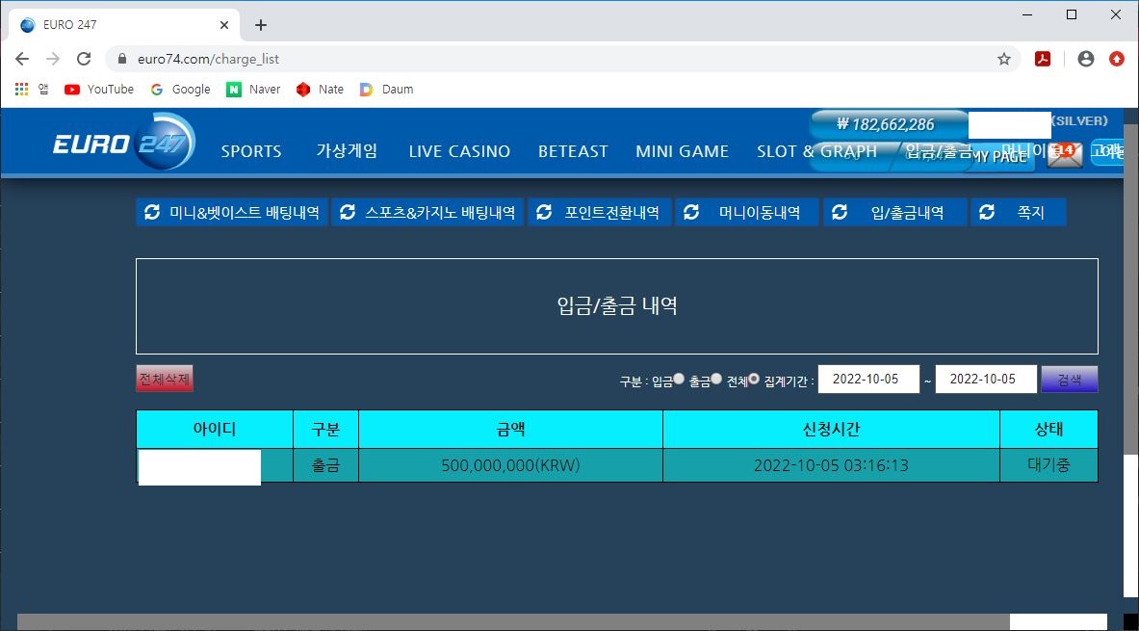Click the red PDF extension icon

click(x=1042, y=59)
